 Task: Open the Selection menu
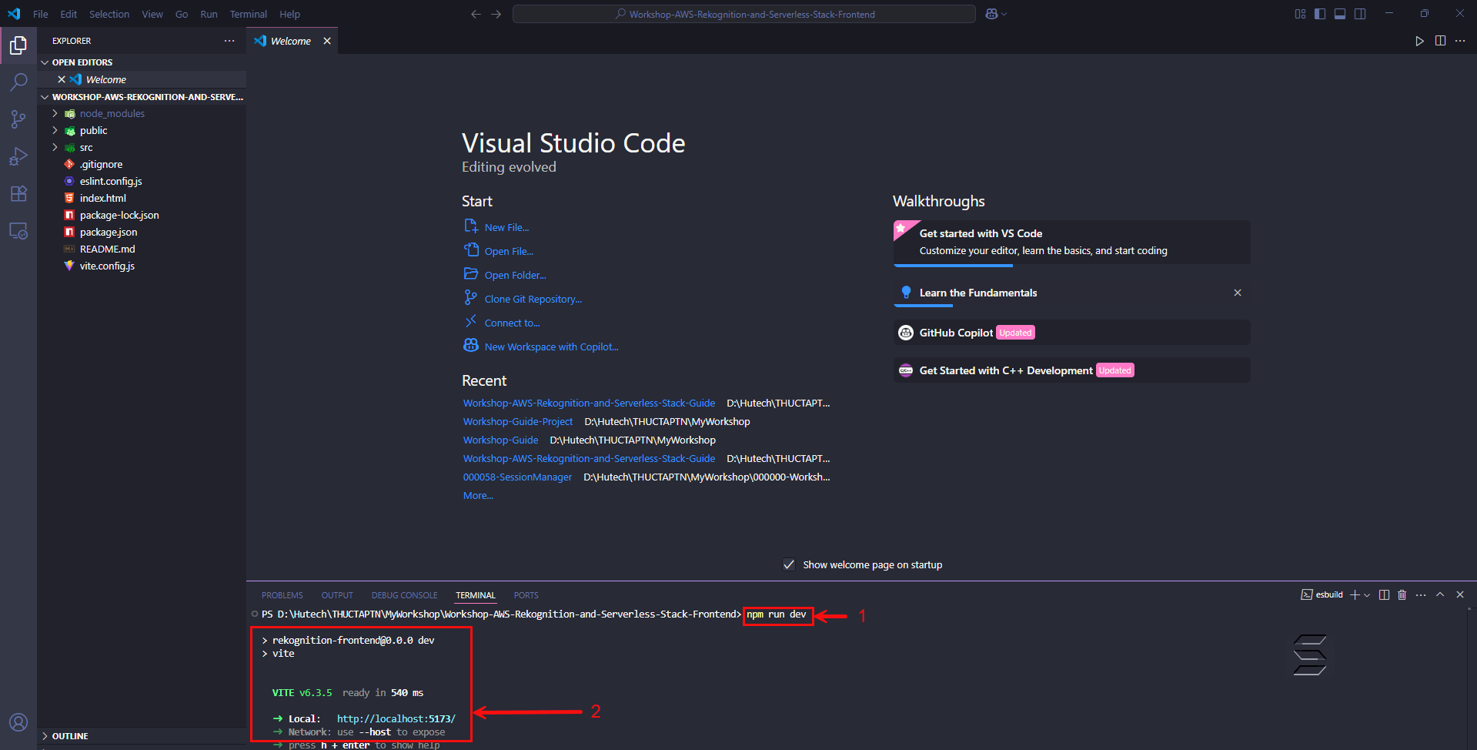coord(109,14)
